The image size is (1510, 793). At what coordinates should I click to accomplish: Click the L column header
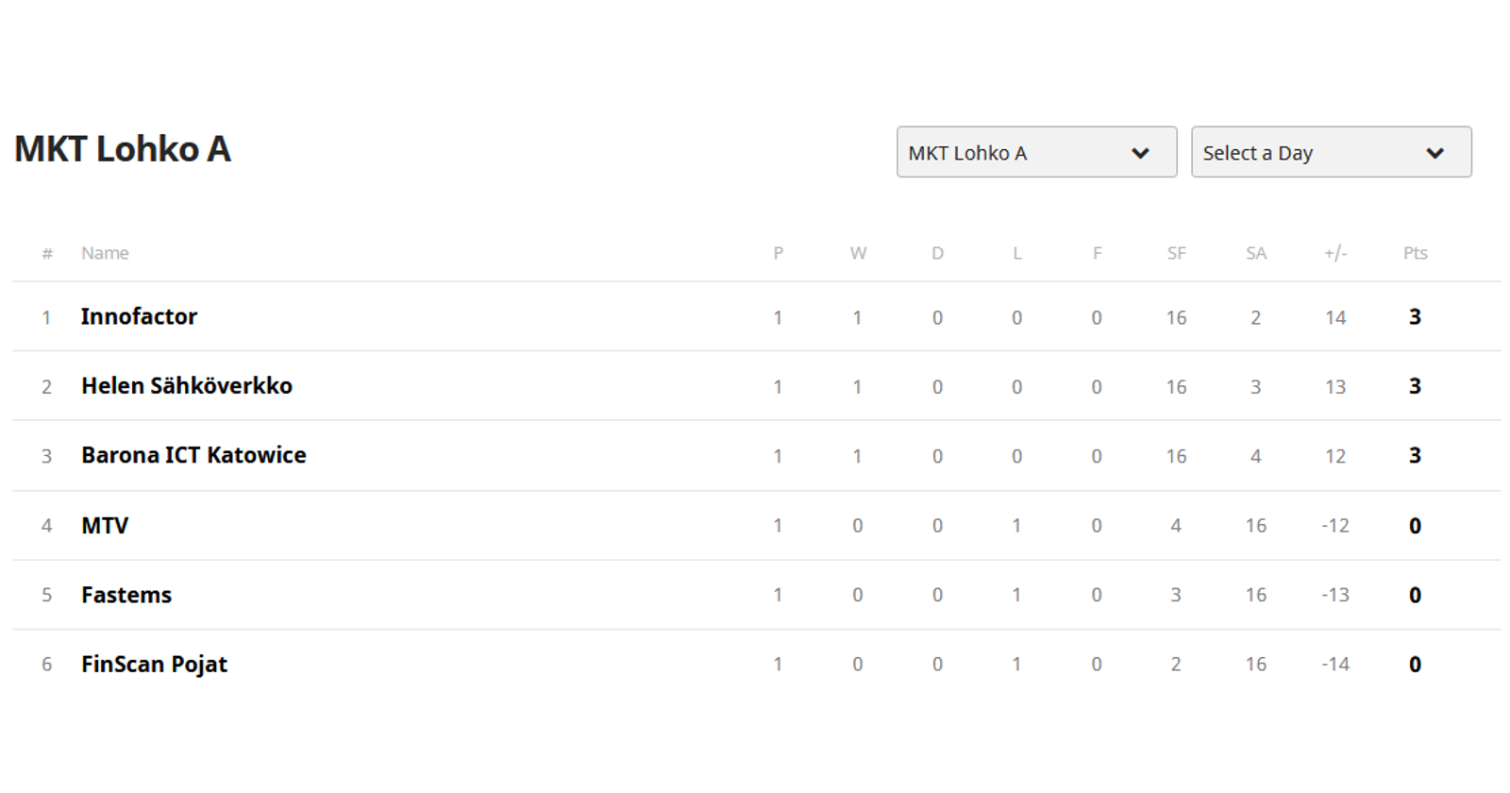click(x=1016, y=253)
